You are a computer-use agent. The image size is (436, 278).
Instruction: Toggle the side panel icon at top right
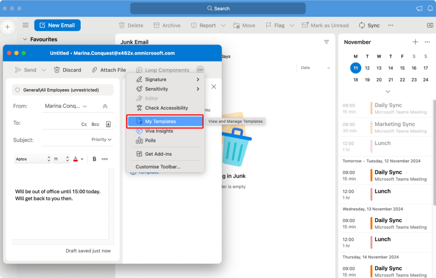(430, 25)
